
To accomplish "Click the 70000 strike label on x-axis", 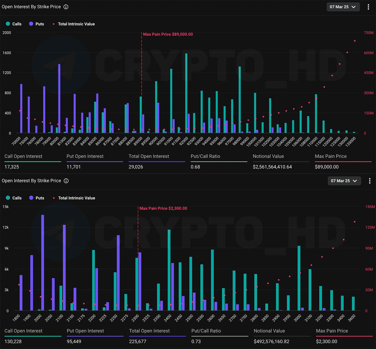I will click(16, 141).
